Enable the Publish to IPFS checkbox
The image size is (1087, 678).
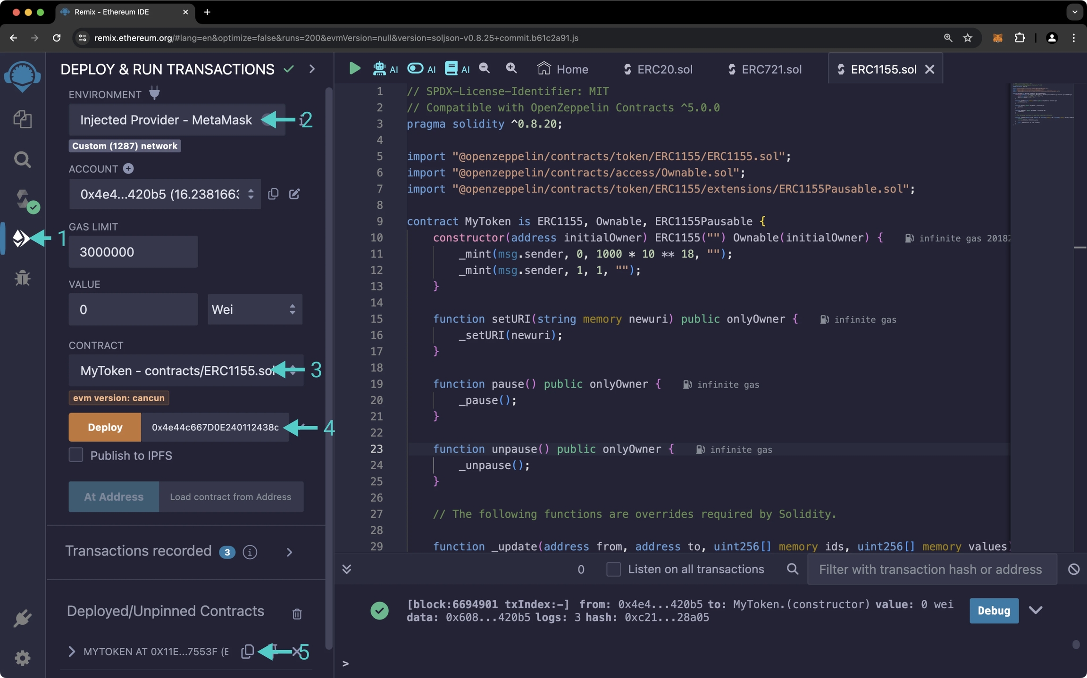76,455
